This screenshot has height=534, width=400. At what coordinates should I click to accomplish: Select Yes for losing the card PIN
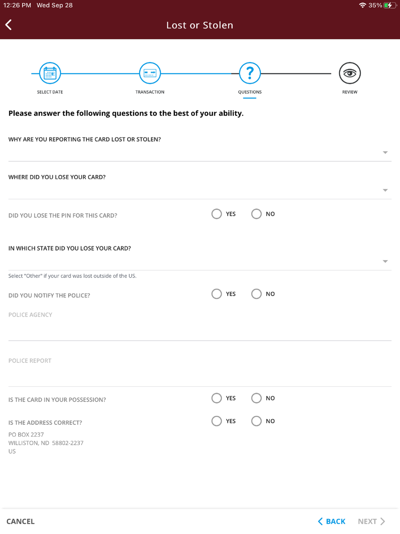coord(217,214)
